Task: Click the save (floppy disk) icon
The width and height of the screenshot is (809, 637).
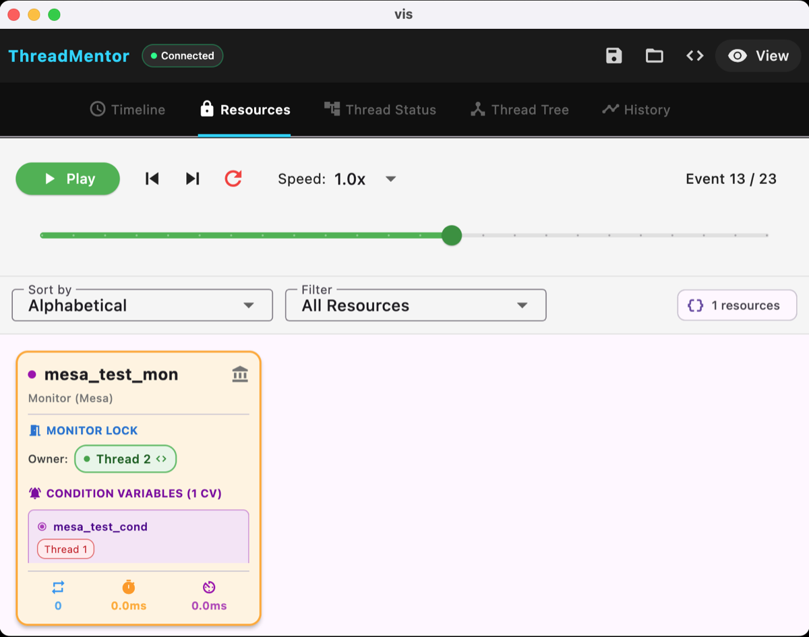Action: [613, 56]
